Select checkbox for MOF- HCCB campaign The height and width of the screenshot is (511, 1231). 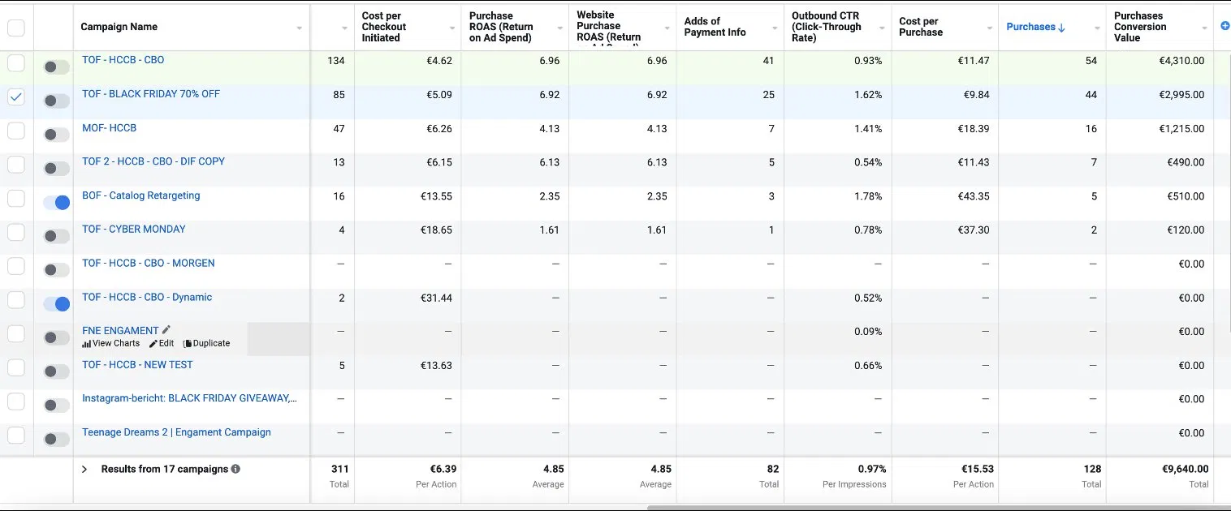tap(16, 131)
